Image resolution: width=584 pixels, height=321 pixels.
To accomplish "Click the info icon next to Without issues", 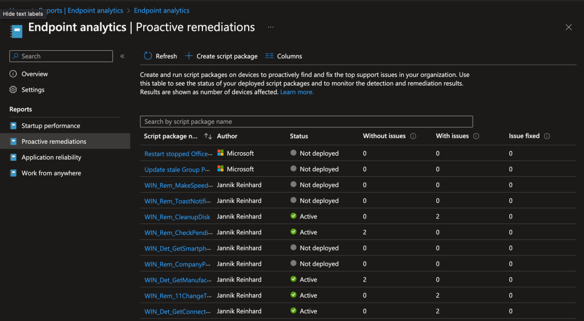I will [413, 136].
